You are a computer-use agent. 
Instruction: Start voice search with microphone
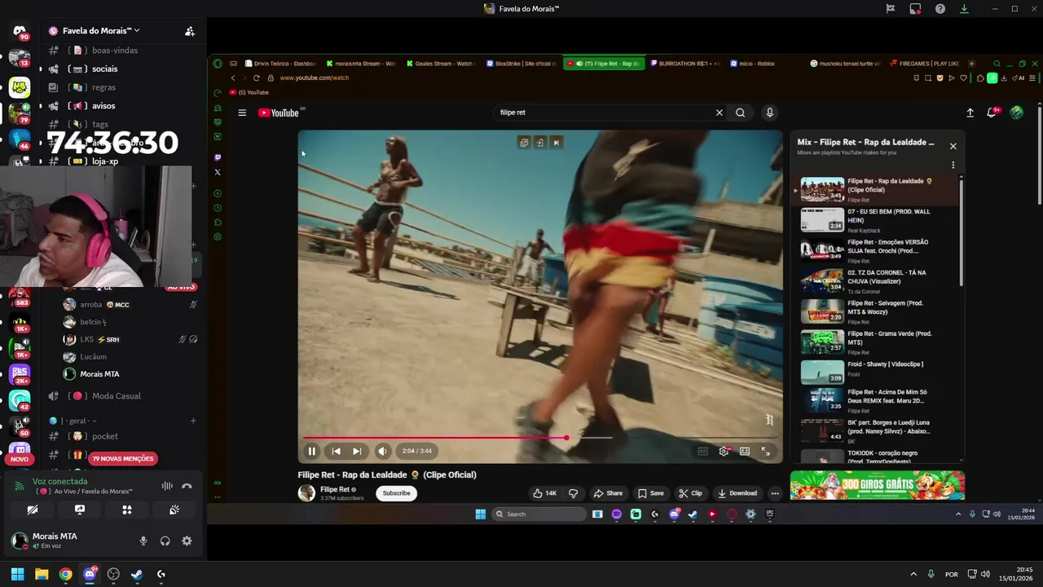pyautogui.click(x=769, y=113)
